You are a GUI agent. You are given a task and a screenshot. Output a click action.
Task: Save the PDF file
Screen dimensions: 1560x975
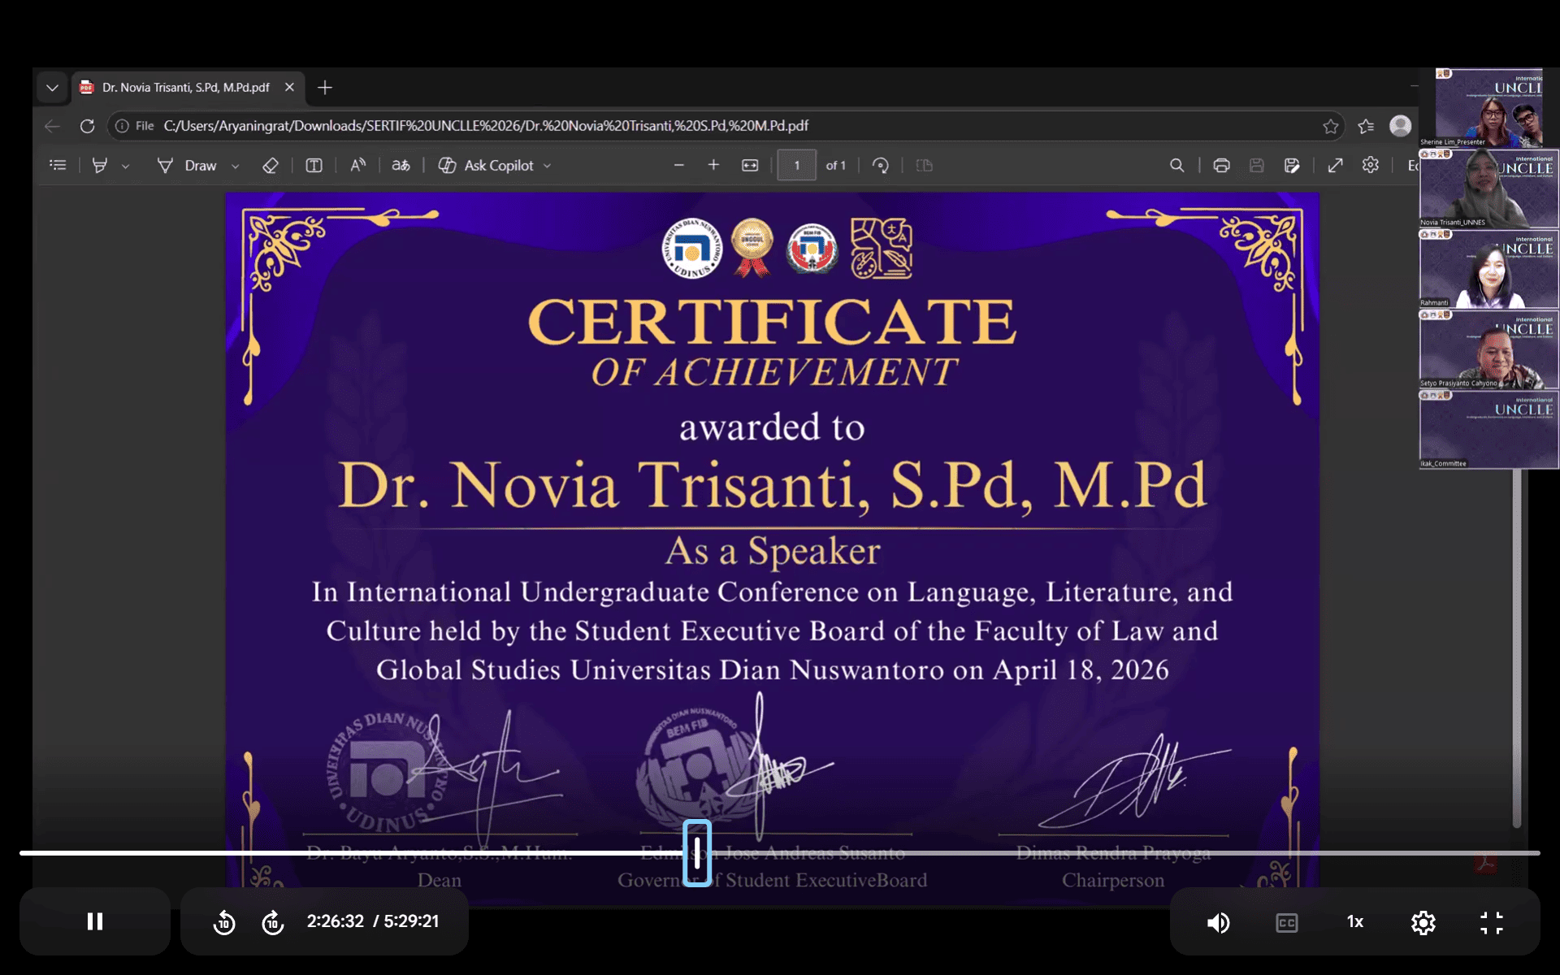(1257, 165)
